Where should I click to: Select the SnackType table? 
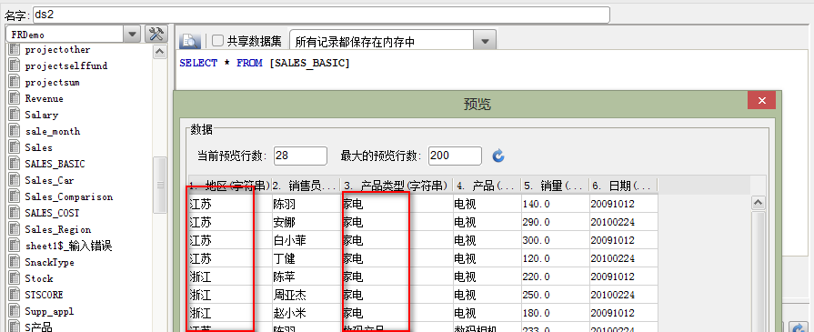[x=49, y=262]
